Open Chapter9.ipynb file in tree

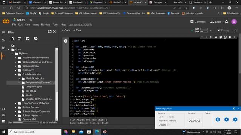(34, 87)
